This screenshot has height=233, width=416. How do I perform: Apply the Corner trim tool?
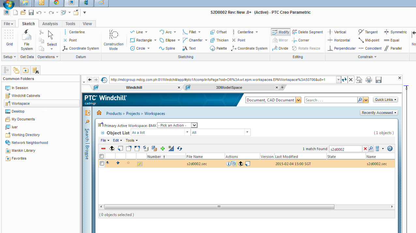(x=301, y=40)
